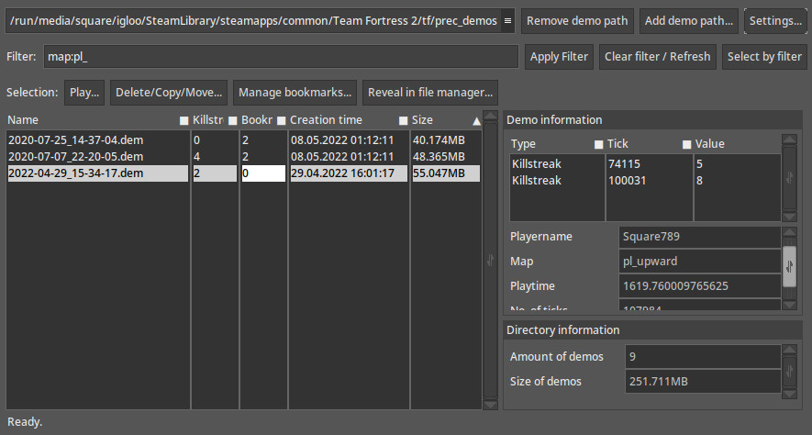Click the sort indicator square of Killstr column
This screenshot has height=435, width=812.
pos(233,120)
